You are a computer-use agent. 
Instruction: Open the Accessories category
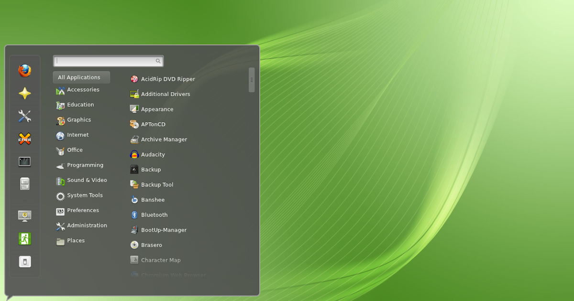pyautogui.click(x=83, y=90)
